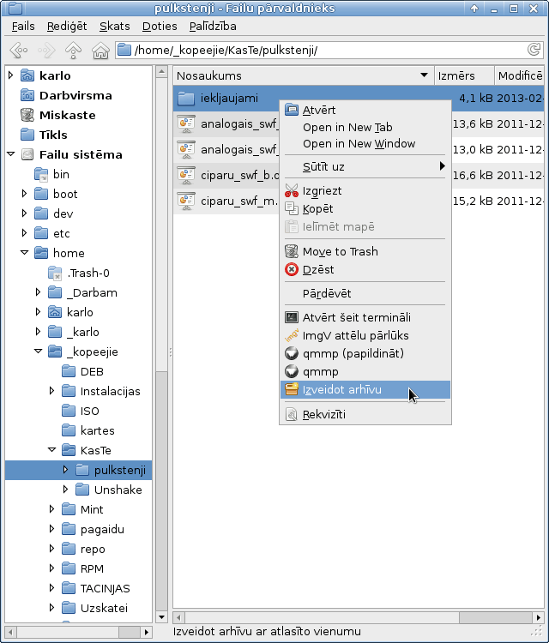The image size is (549, 643).
Task: Select the DEB folder in tree
Action: (92, 371)
